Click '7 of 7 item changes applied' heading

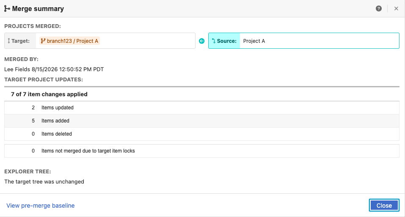[49, 94]
